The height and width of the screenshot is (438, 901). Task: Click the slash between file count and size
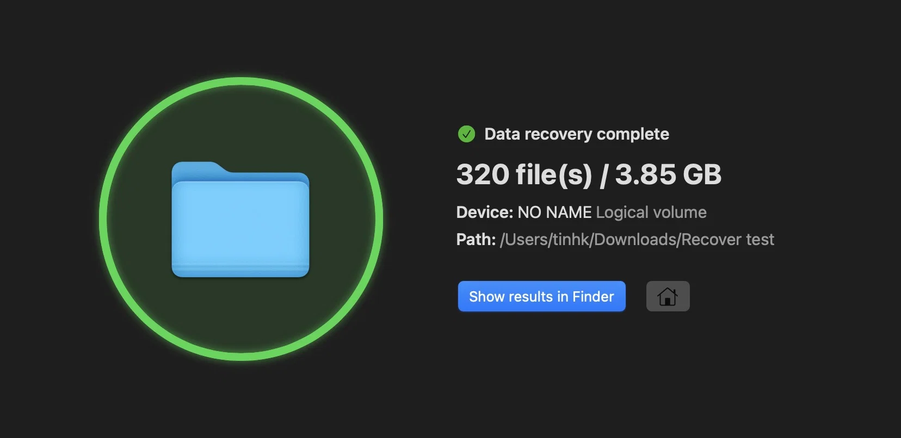coord(603,174)
